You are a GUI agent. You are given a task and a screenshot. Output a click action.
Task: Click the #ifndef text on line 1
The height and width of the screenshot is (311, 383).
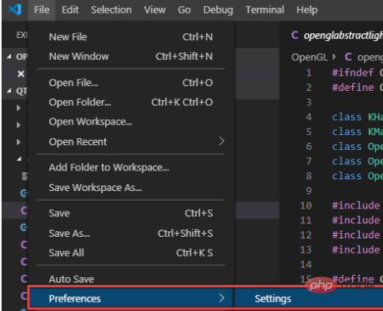coord(353,73)
